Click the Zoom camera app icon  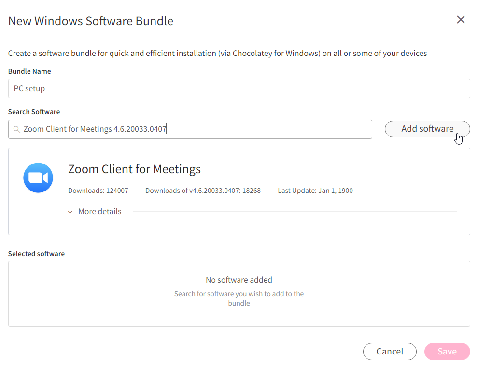tap(38, 177)
